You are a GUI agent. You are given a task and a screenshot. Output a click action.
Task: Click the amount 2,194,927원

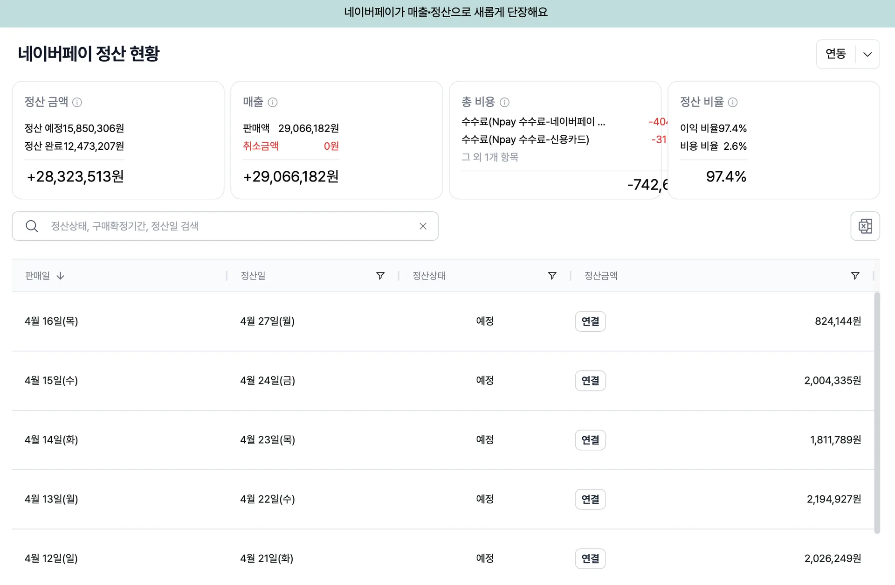click(834, 499)
